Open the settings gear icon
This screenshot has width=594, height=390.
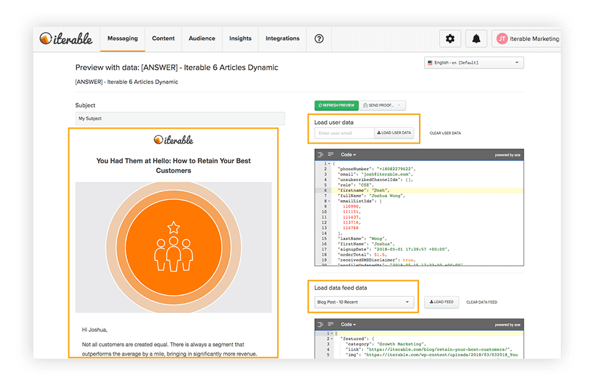[x=450, y=39]
